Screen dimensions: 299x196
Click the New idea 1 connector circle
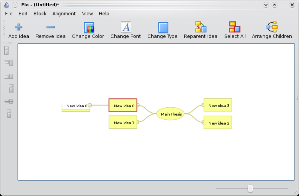click(138, 122)
